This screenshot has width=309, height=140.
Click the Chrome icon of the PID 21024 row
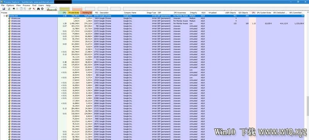(10, 21)
